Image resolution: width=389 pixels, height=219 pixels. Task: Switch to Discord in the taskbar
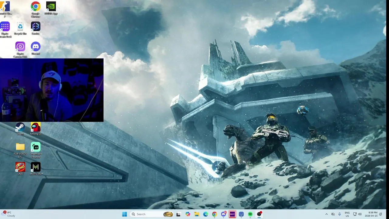tap(224, 214)
